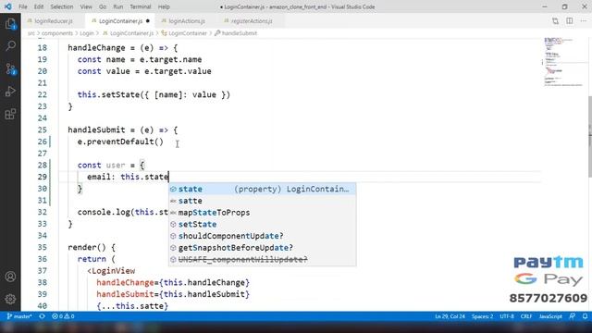Select 'shouldComponentUpdate?' suggestion
This screenshot has height=333, width=592.
(263, 236)
